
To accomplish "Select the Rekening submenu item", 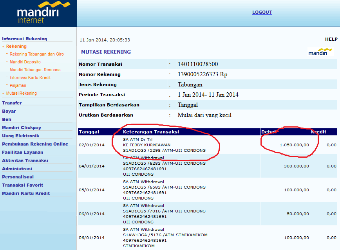I will (x=16, y=46).
